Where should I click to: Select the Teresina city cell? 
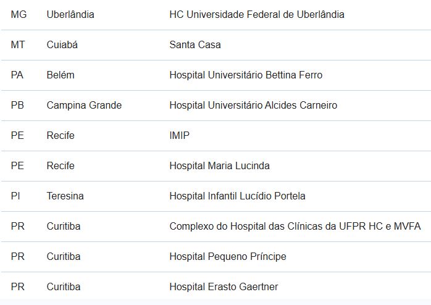tap(65, 196)
